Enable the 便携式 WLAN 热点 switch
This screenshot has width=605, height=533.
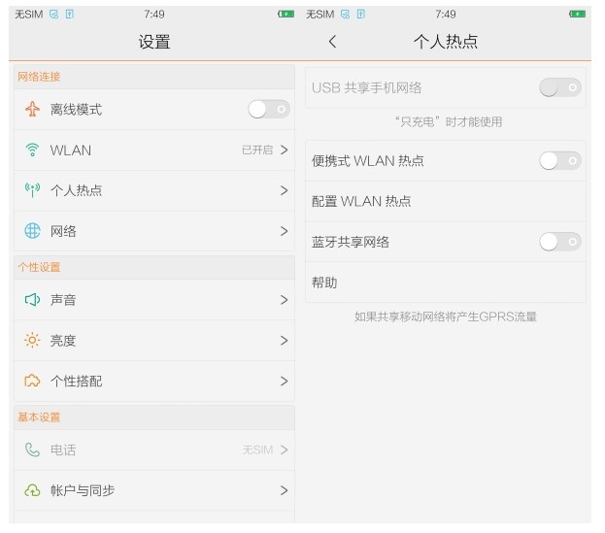(x=559, y=161)
